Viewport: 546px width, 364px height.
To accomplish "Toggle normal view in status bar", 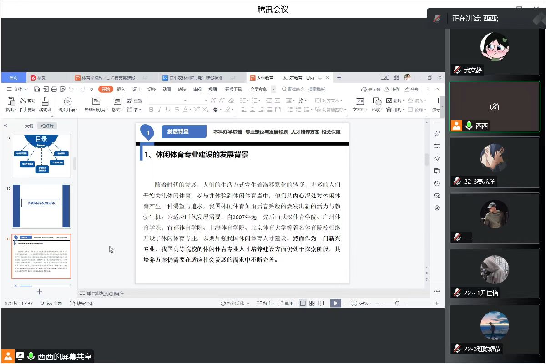I will (x=303, y=303).
